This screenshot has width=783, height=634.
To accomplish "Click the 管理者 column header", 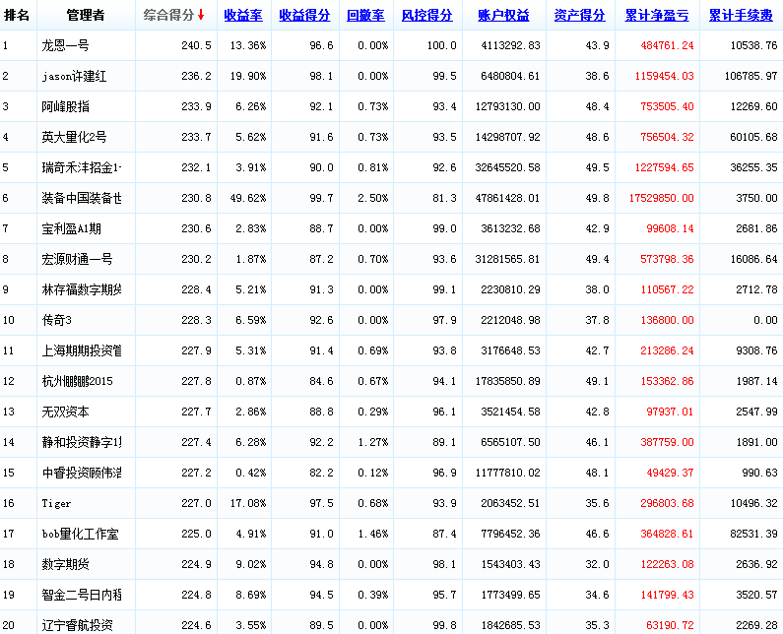I will [86, 15].
